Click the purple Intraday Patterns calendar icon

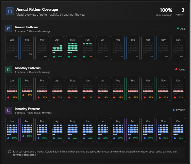9,110
